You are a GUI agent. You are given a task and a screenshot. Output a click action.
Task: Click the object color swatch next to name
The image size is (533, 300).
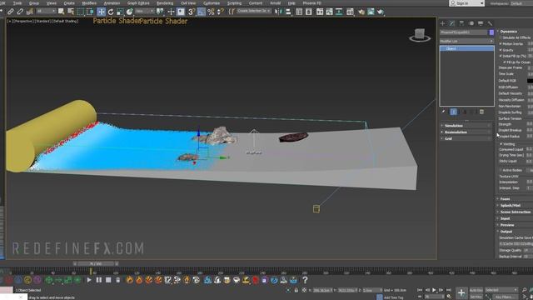pos(491,32)
